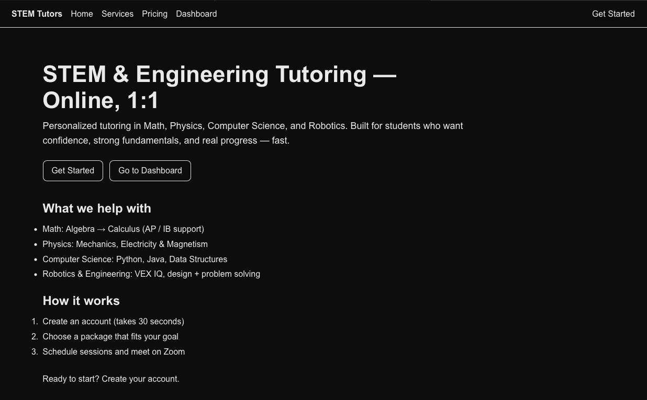Click the Robotics & Engineering list item
Image resolution: width=647 pixels, height=400 pixels.
pyautogui.click(x=151, y=274)
